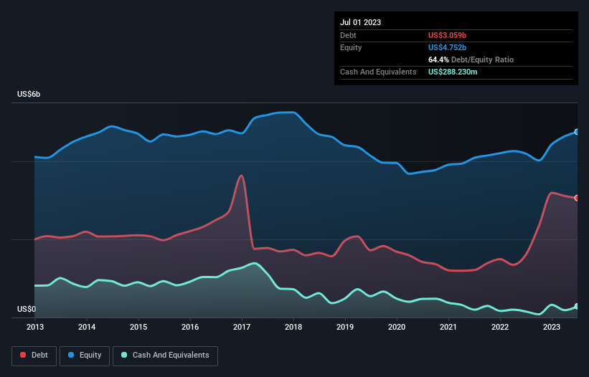The height and width of the screenshot is (377, 589).
Task: Select the 2023 x-axis label
Action: 552,327
